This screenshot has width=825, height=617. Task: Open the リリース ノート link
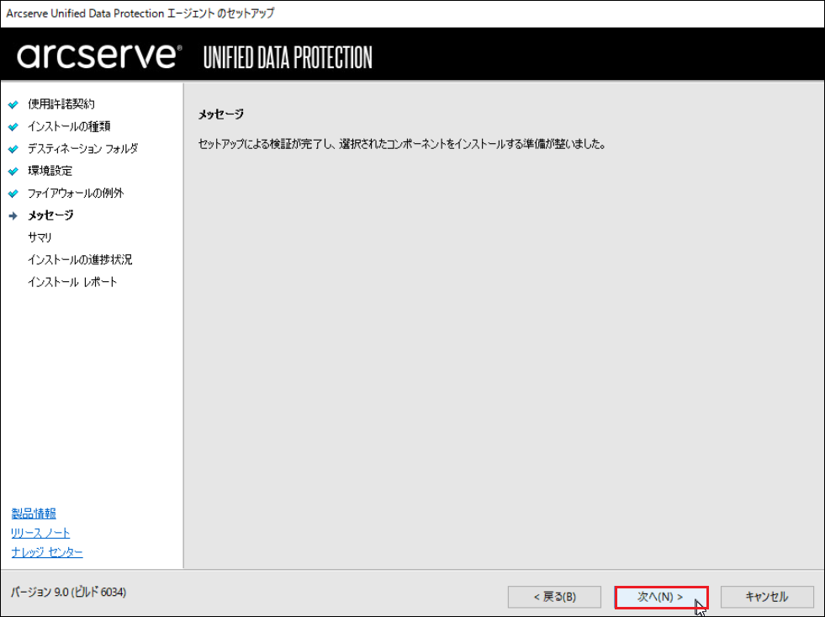point(40,533)
